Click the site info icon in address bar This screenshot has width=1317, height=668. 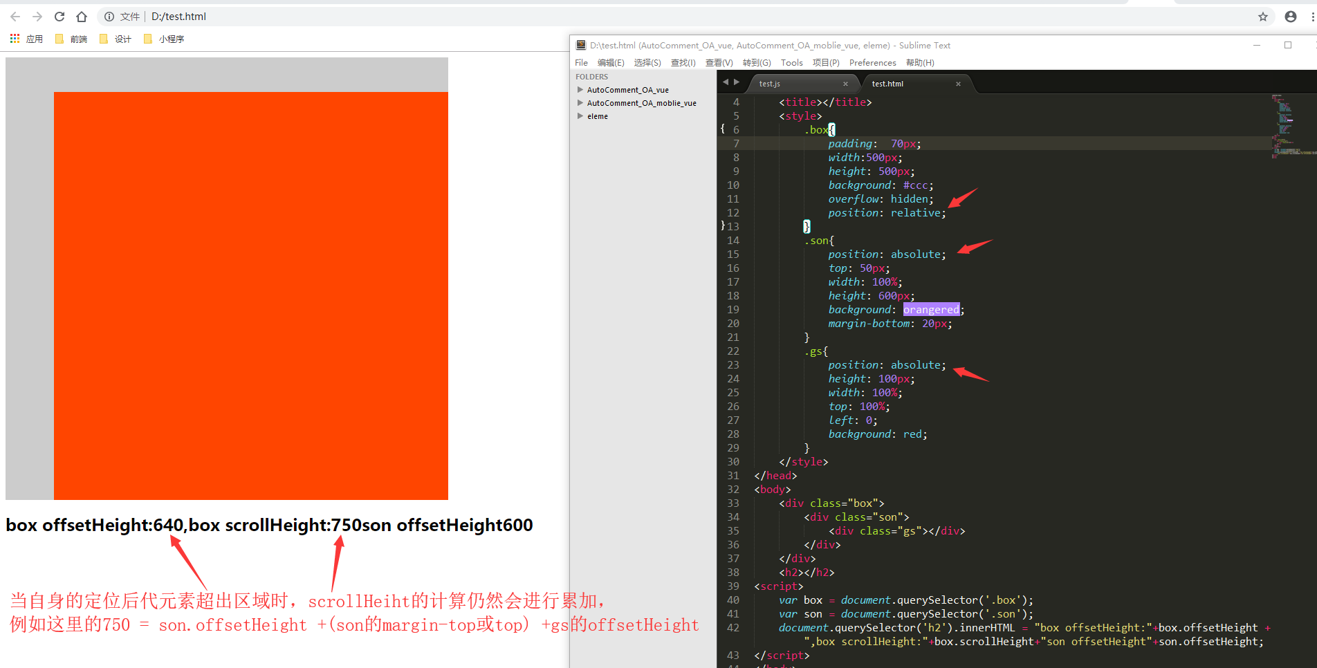[x=109, y=17]
